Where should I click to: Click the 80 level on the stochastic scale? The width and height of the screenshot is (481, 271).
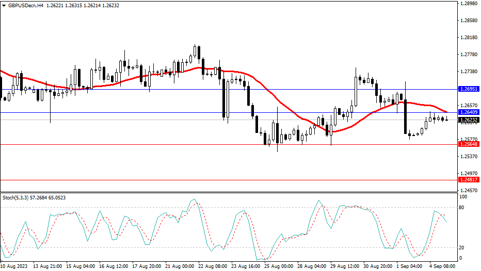463,208
